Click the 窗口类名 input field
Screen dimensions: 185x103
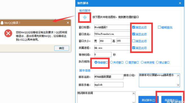[112, 34]
